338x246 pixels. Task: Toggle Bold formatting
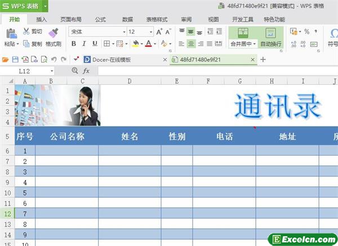[74, 44]
